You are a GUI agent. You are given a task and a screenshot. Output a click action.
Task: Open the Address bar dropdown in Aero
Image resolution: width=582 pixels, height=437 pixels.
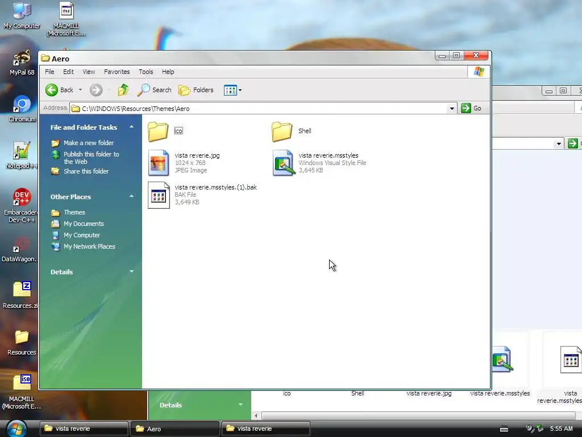point(452,109)
